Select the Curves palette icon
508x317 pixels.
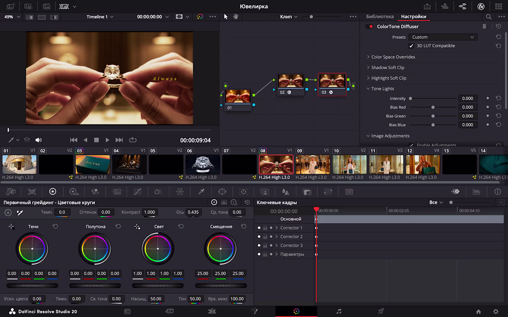pyautogui.click(x=137, y=192)
